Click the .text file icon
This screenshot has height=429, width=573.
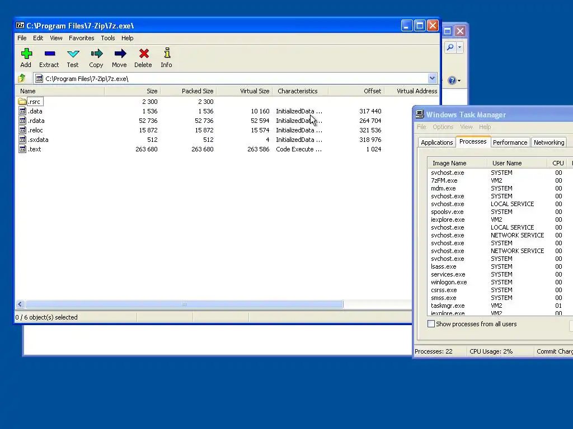[x=22, y=149]
